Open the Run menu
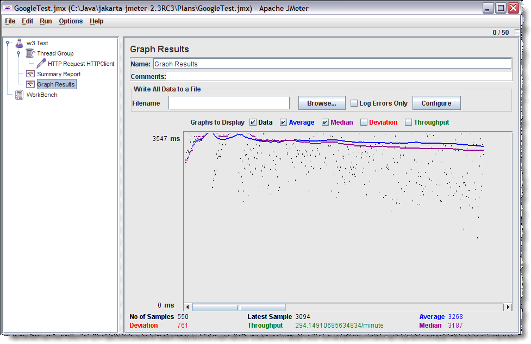531x344 pixels. (46, 21)
